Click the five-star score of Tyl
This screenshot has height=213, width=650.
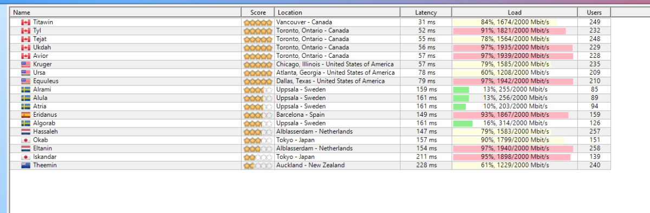(x=258, y=31)
